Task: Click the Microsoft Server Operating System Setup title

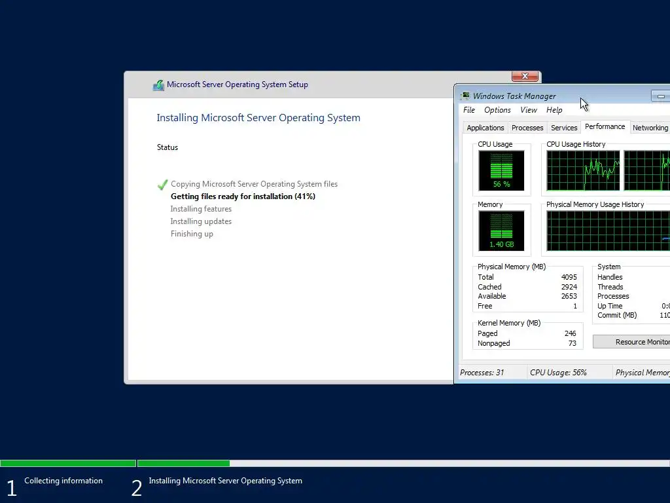Action: tap(237, 84)
